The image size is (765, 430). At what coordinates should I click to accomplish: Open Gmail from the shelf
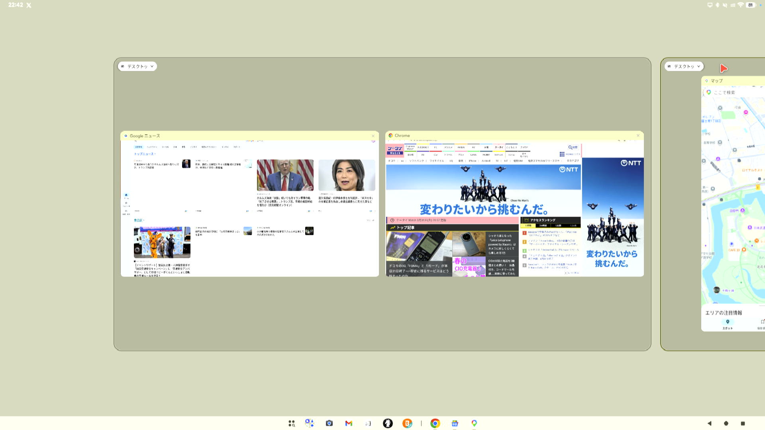349,423
